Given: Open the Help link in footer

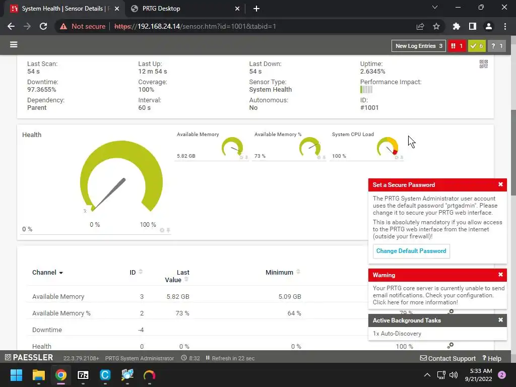Looking at the screenshot, I should point(492,358).
